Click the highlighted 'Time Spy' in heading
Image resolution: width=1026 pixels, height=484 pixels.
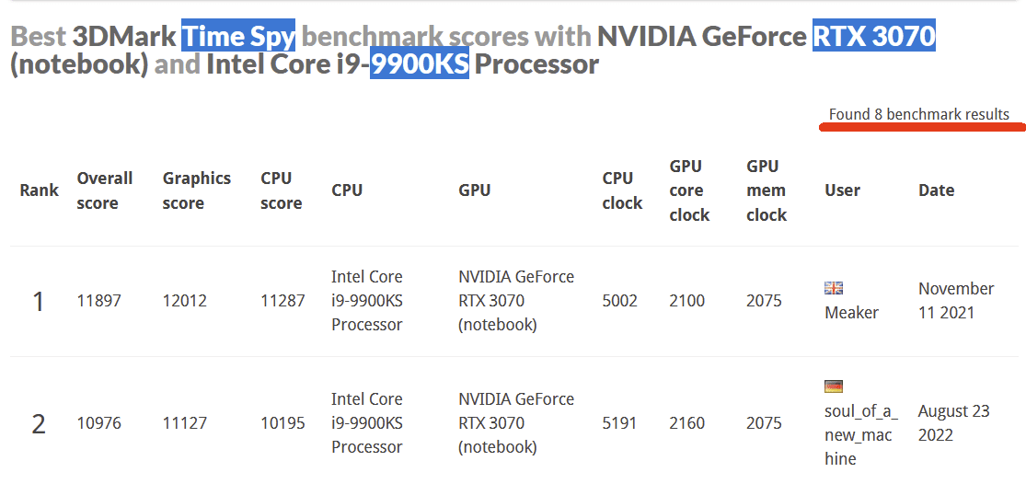[x=238, y=37]
